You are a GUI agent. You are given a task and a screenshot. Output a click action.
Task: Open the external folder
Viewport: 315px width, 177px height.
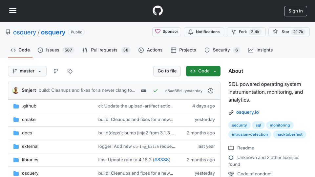(30, 146)
